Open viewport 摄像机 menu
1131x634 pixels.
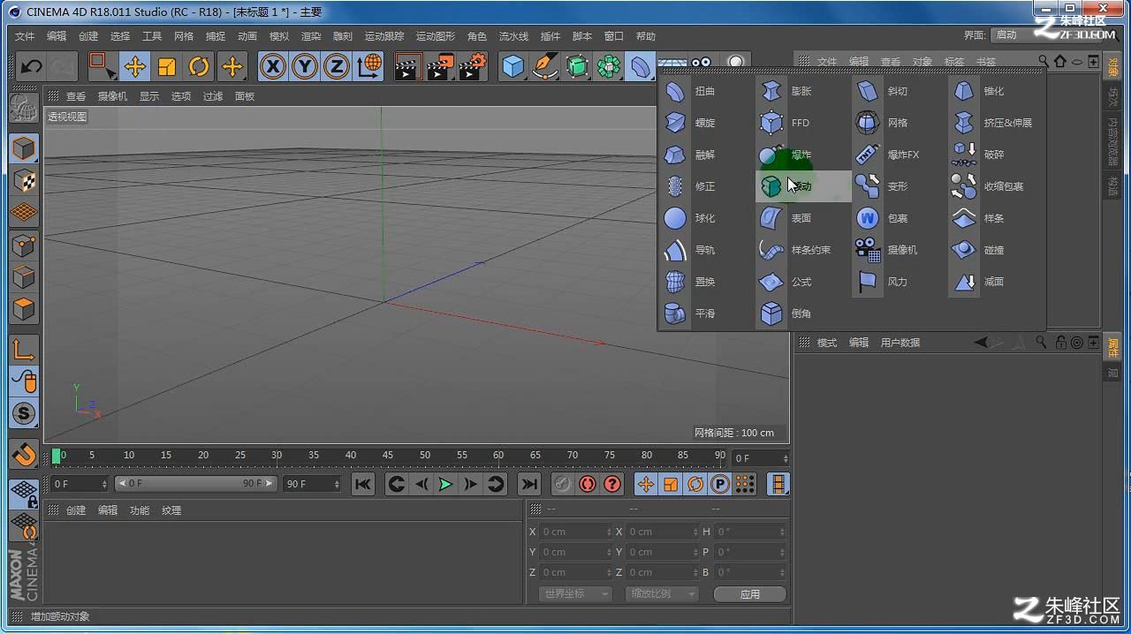tap(112, 96)
